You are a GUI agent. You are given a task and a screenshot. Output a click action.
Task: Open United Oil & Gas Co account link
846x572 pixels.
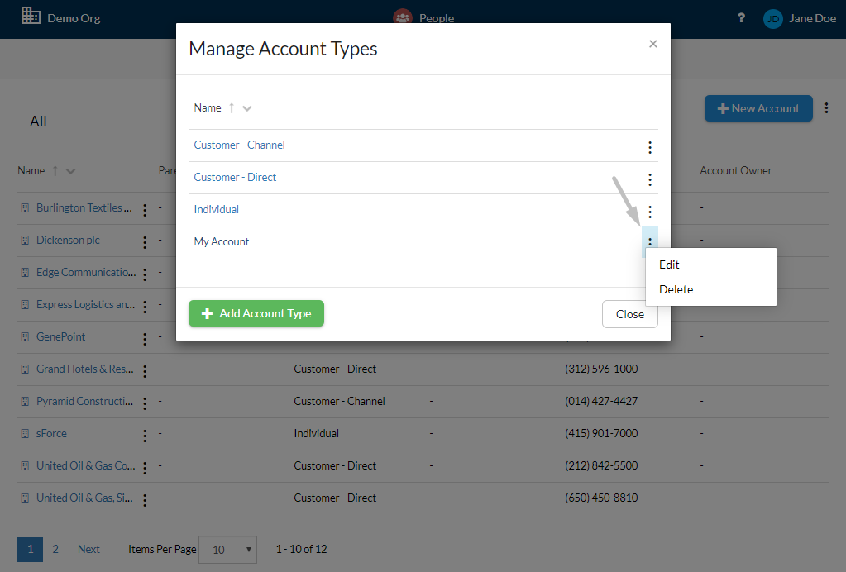tap(85, 466)
